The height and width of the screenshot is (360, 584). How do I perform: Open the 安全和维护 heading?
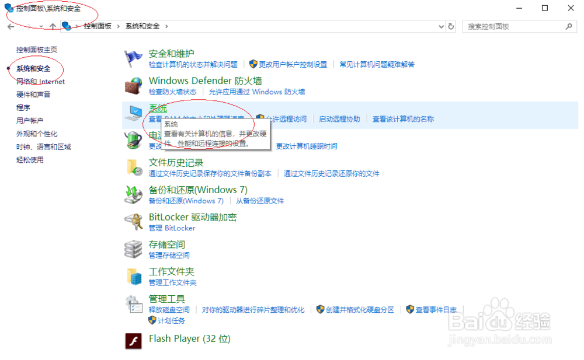pyautogui.click(x=171, y=54)
